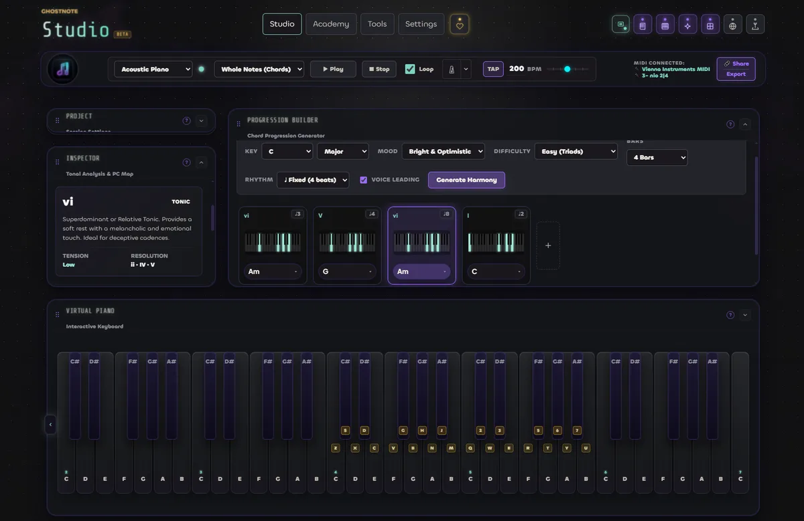Click Generate Harmony
This screenshot has height=521, width=804.
click(x=466, y=180)
